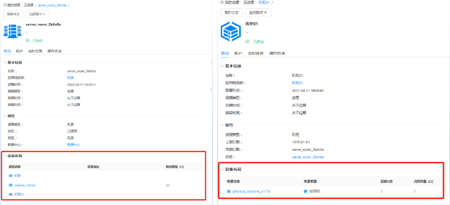The height and width of the screenshot is (205, 450).
Task: Collapse 基本信息 section in left panel
Action: pos(5,62)
